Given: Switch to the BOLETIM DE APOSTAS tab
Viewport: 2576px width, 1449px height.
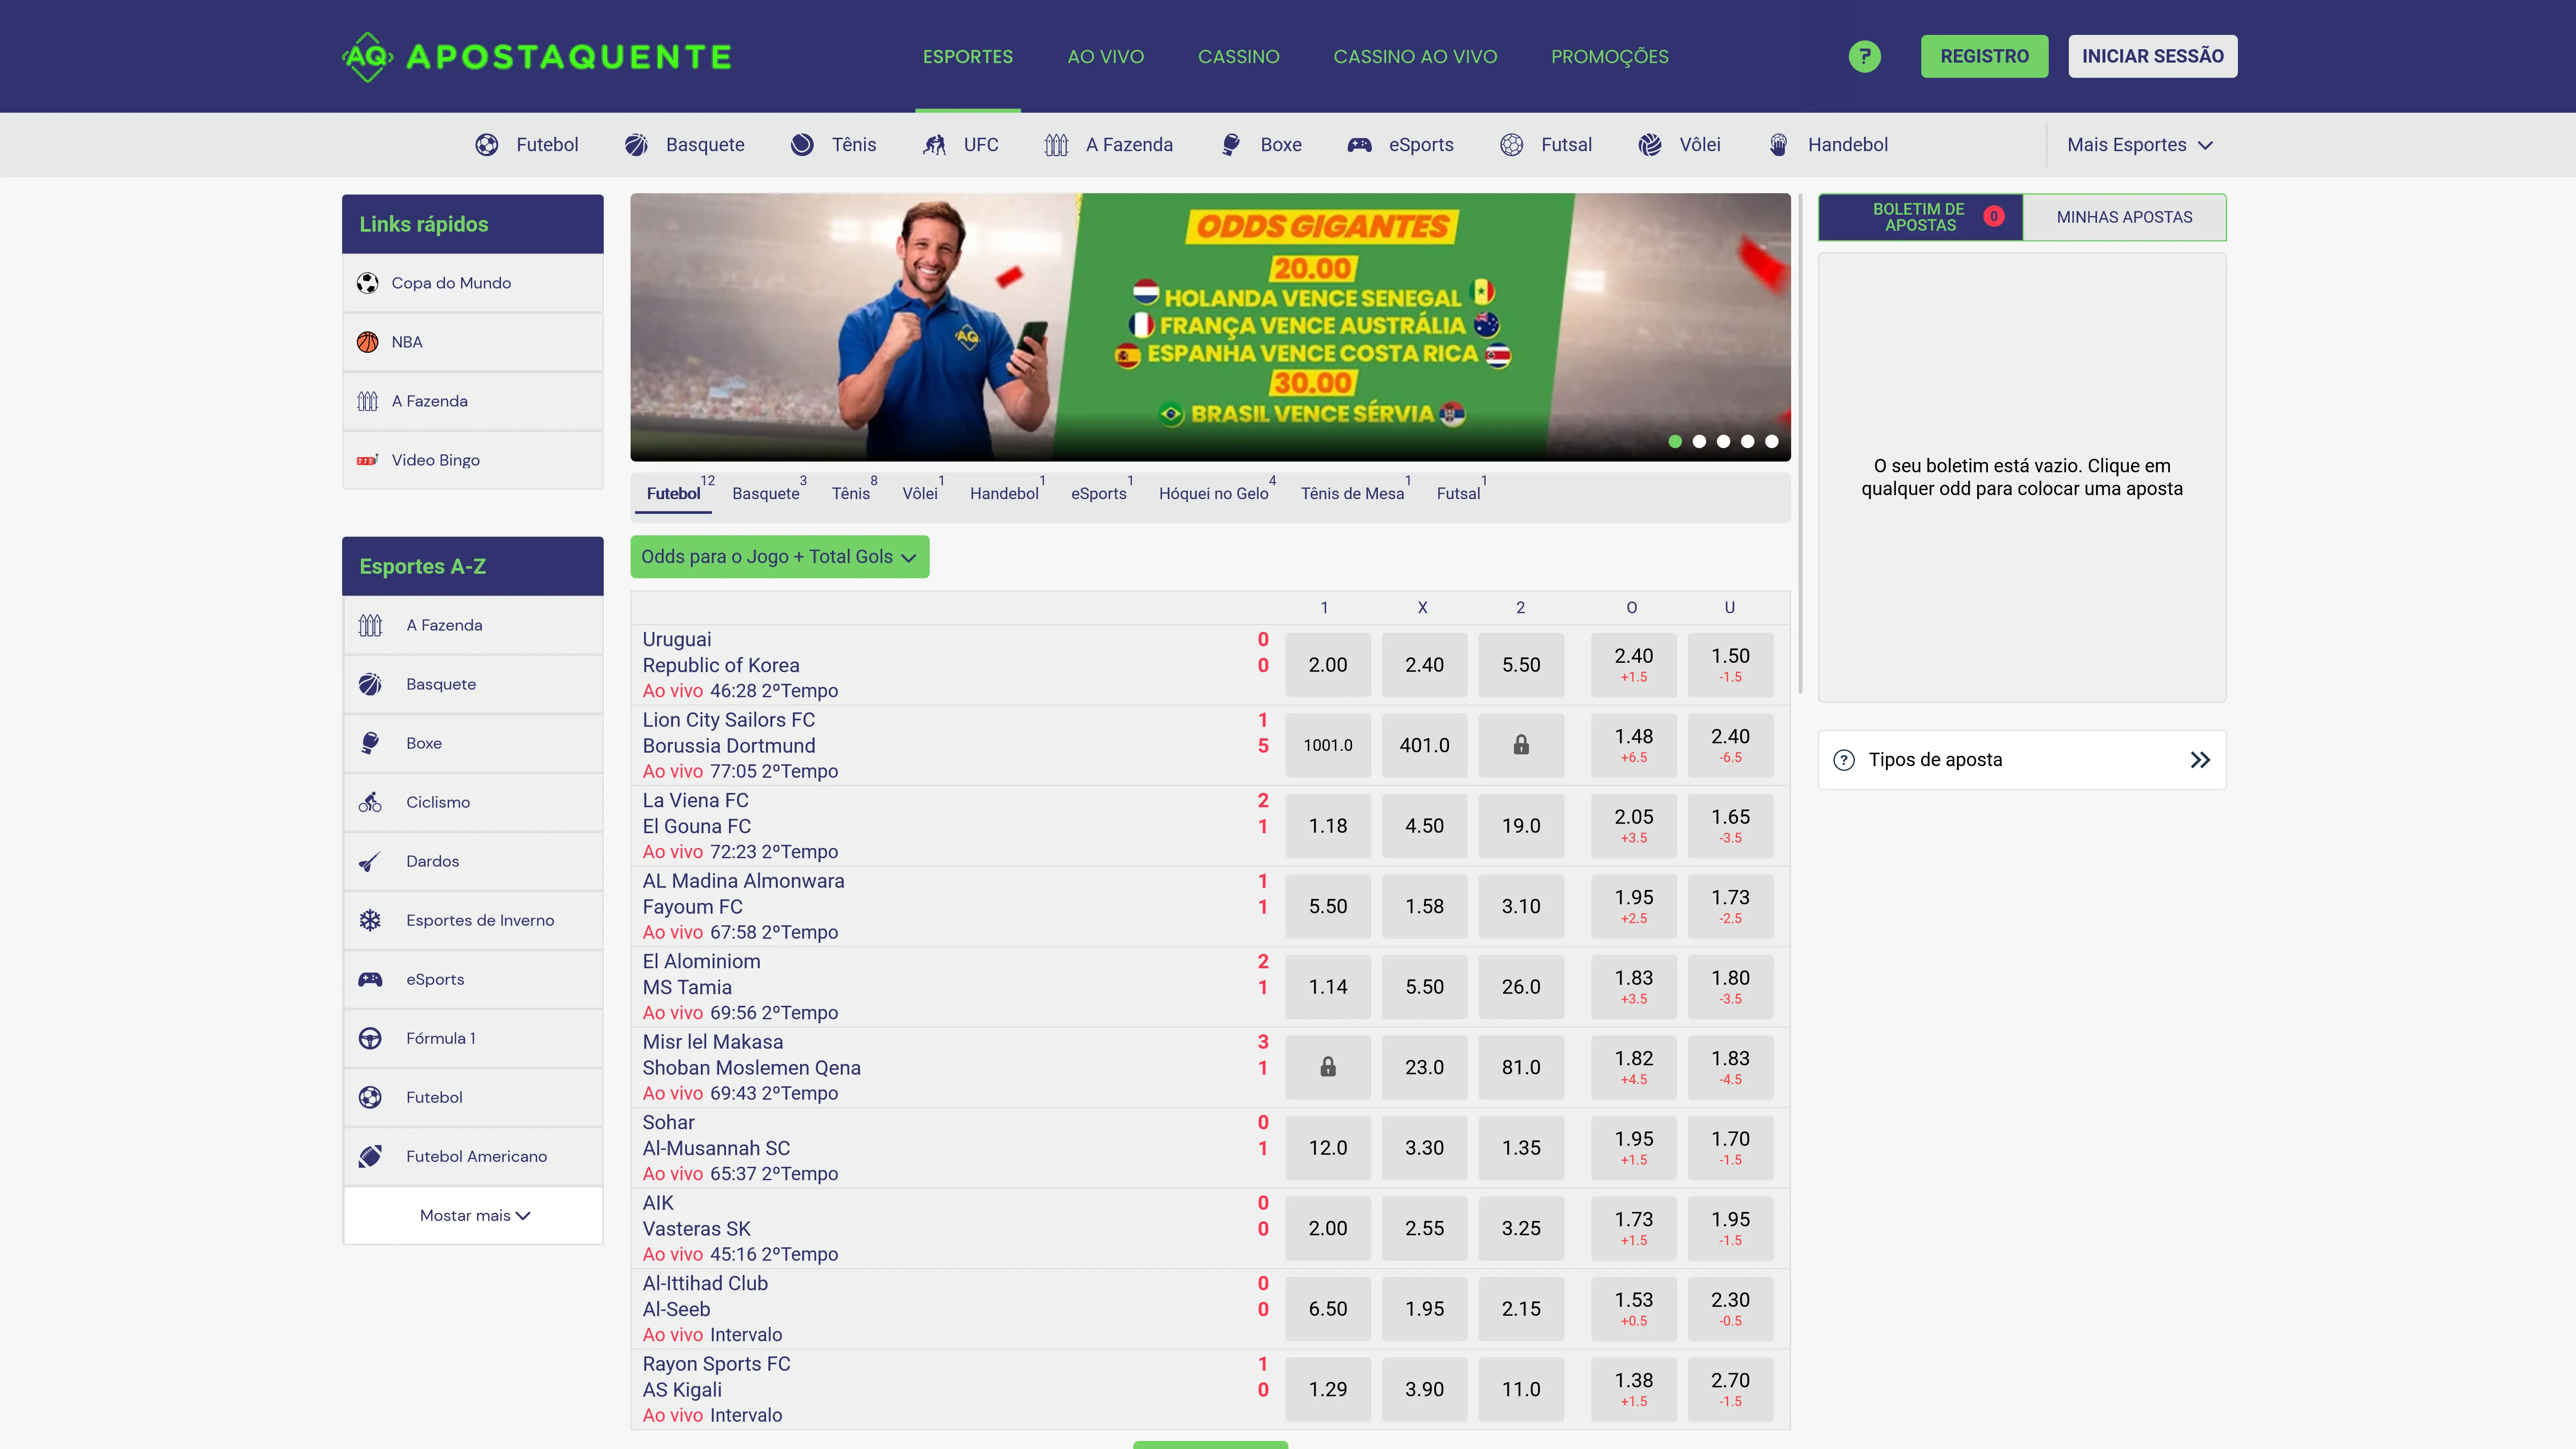Looking at the screenshot, I should tap(1920, 217).
